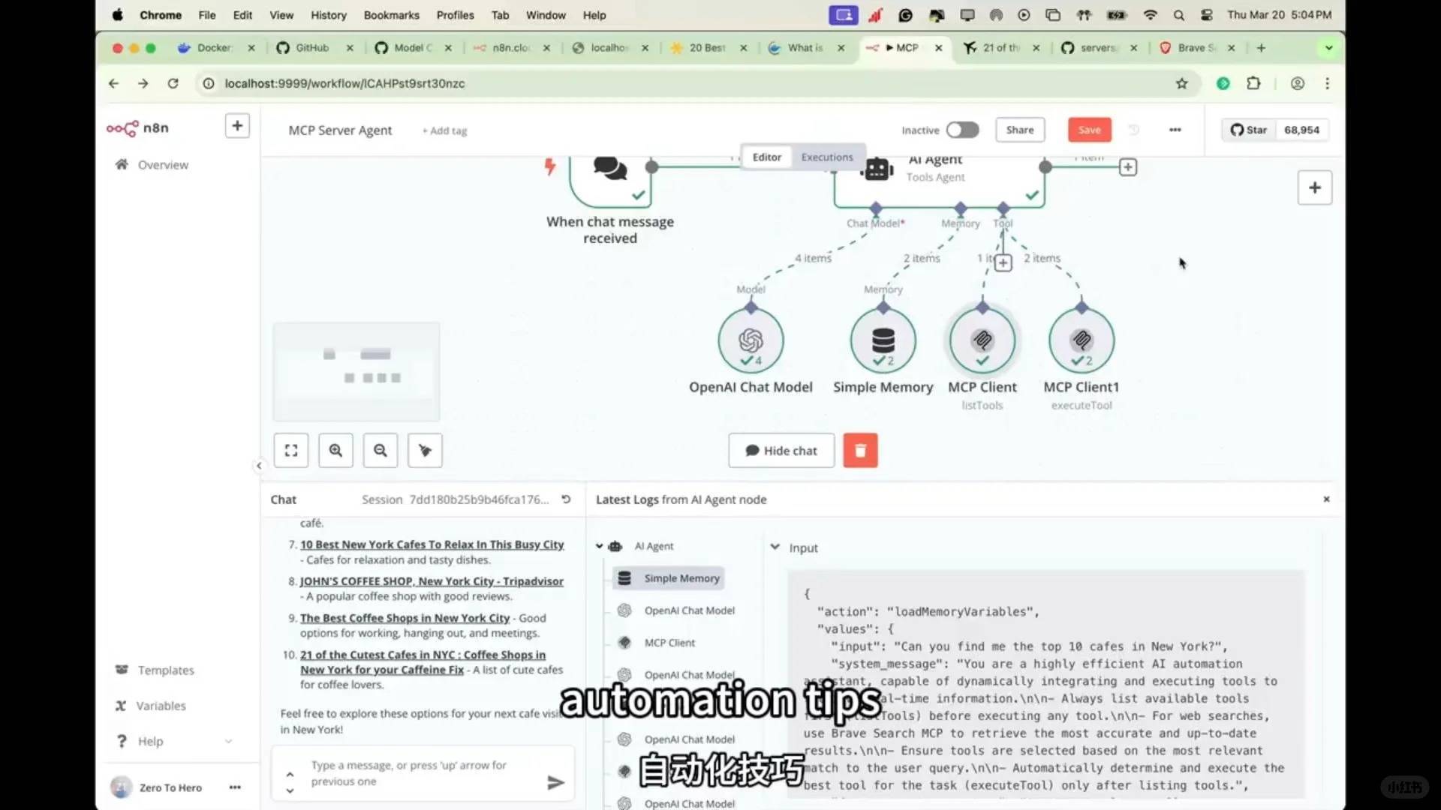Image resolution: width=1441 pixels, height=810 pixels.
Task: Activate the workflow using the Inactive toggle
Action: tap(962, 129)
